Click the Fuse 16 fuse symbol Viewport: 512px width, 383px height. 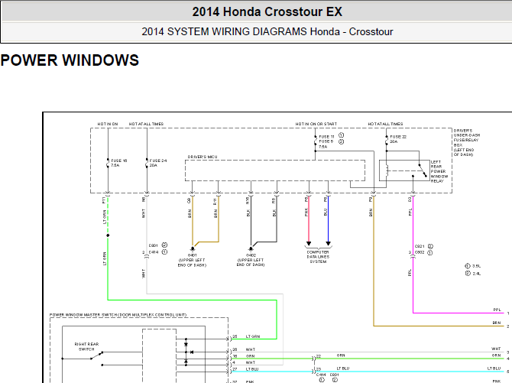108,163
